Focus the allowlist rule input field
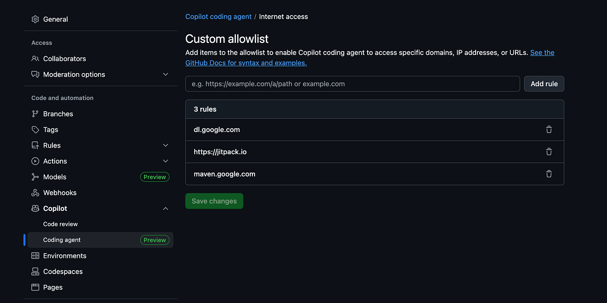This screenshot has height=303, width=607. [x=352, y=84]
